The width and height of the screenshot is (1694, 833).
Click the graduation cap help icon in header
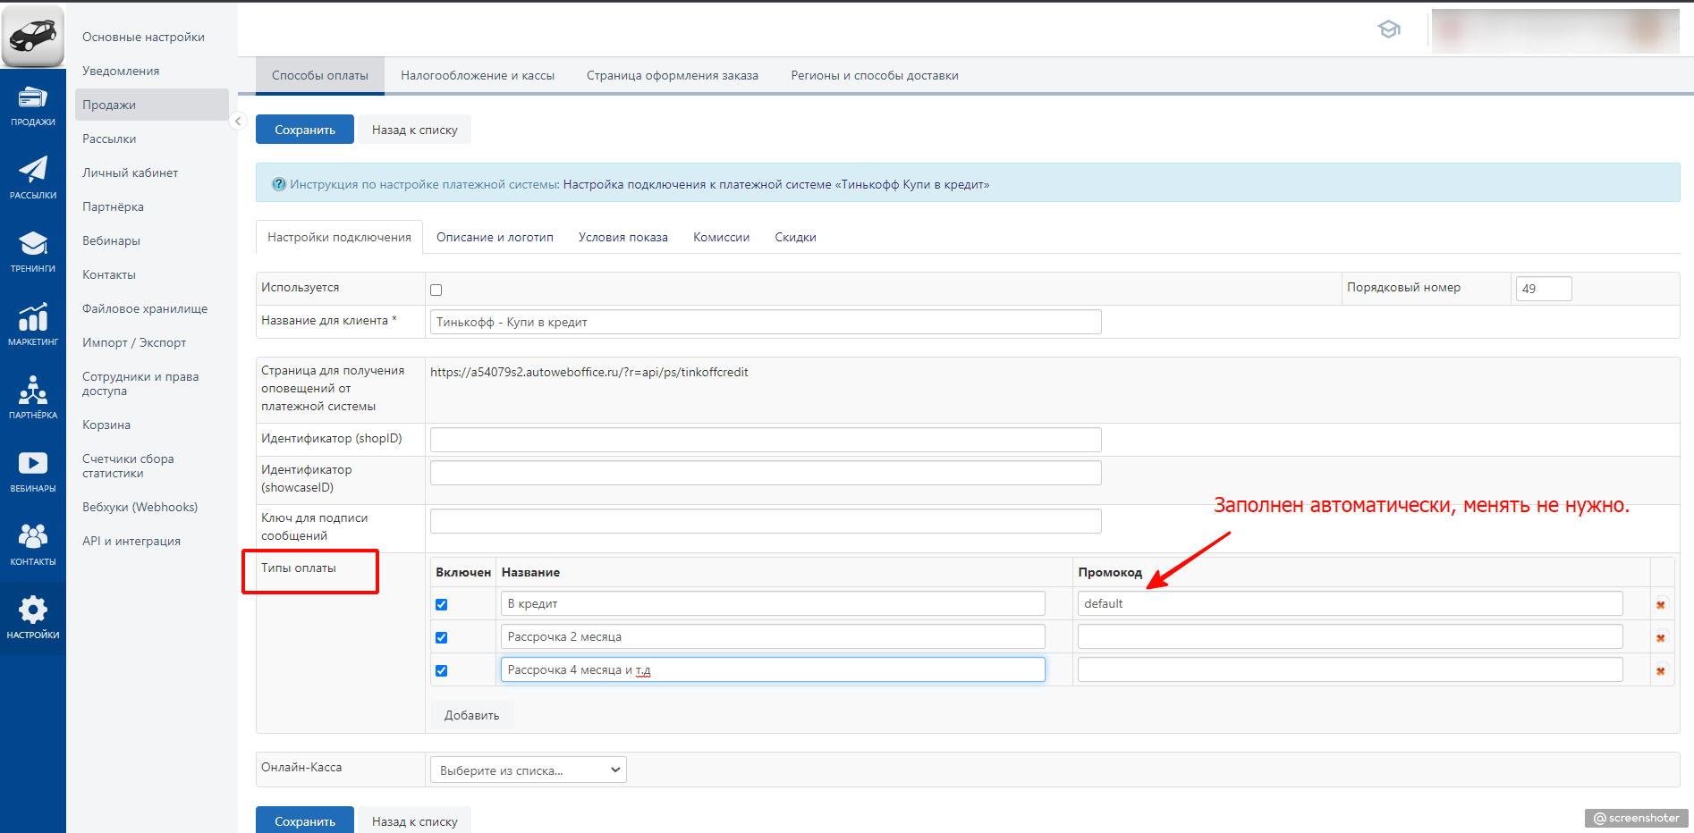(1388, 29)
